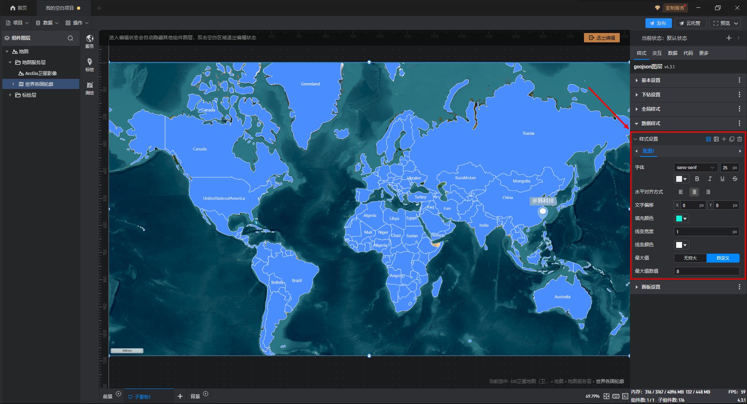Fit canvas to screen in status bar
This screenshot has width=747, height=404.
[x=607, y=396]
